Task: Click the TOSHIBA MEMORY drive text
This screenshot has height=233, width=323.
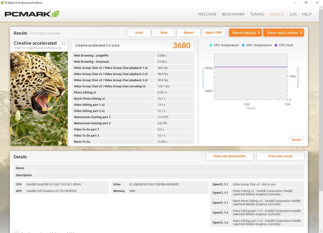Action: click(154, 184)
